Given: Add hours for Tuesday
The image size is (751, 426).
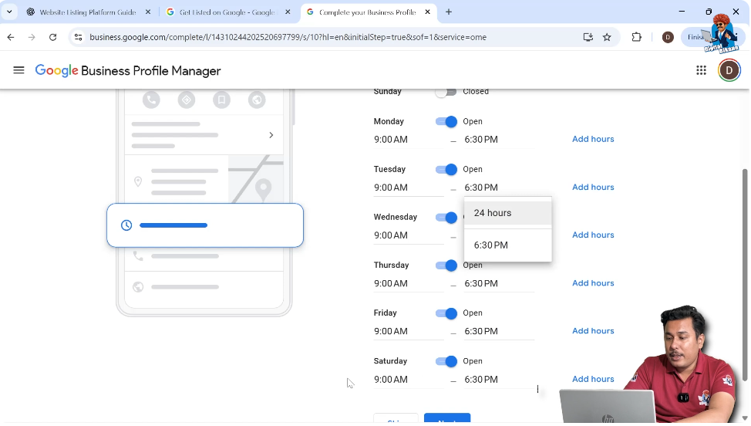Looking at the screenshot, I should tap(593, 187).
